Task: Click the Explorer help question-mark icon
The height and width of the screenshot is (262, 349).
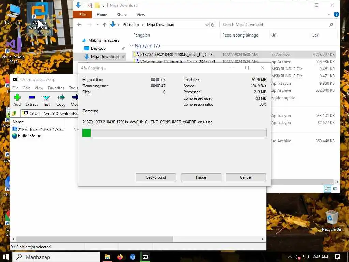Action: [336, 14]
